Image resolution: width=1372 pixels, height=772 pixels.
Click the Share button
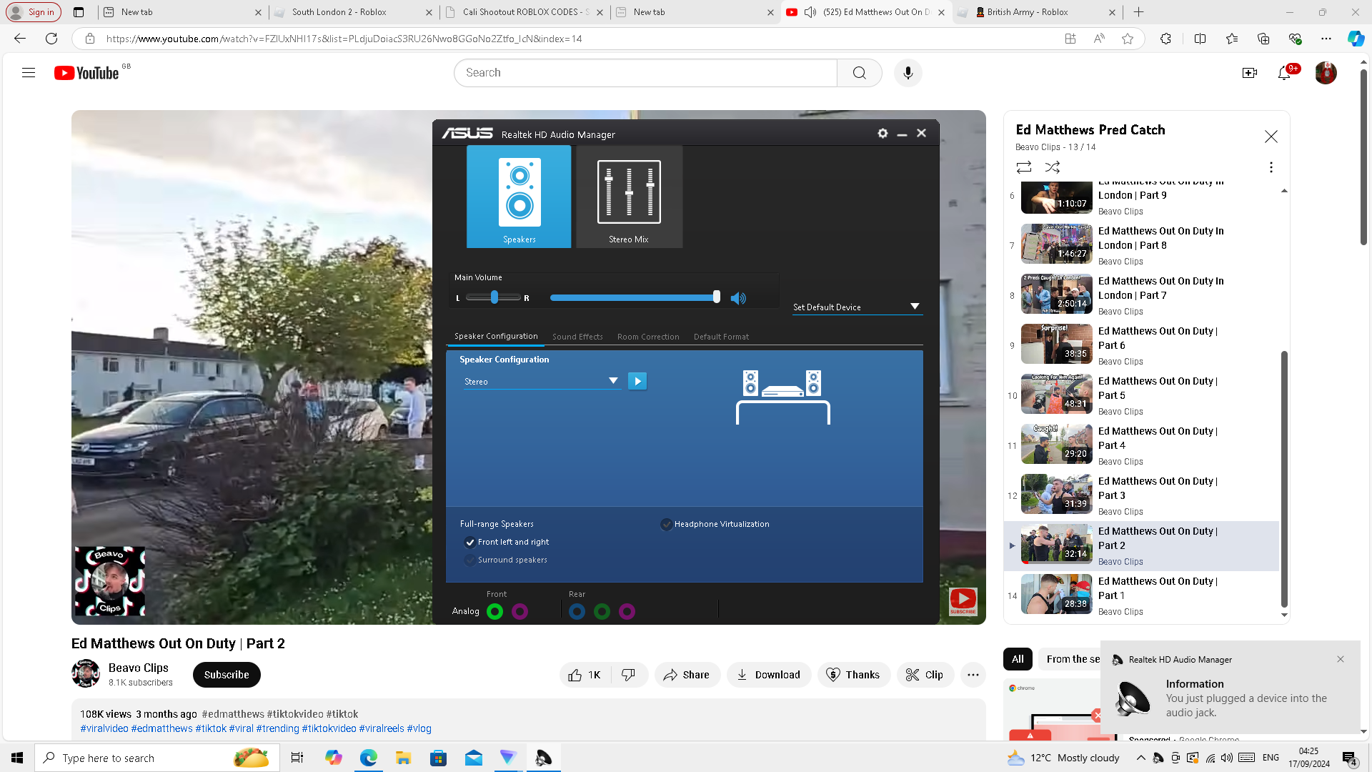[x=687, y=675]
